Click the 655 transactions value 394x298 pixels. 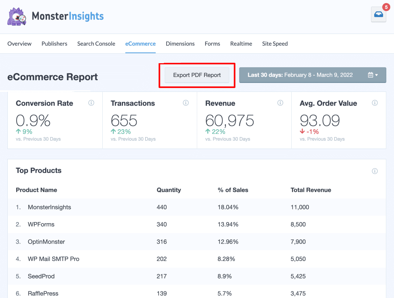click(124, 121)
